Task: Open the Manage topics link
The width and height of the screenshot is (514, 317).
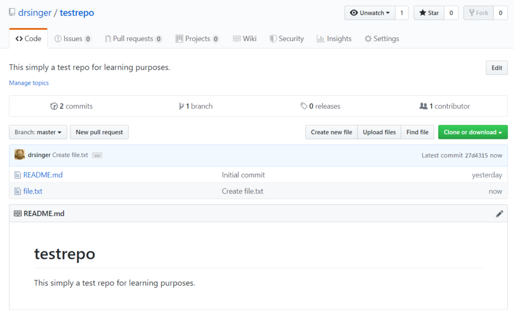Action: [29, 82]
